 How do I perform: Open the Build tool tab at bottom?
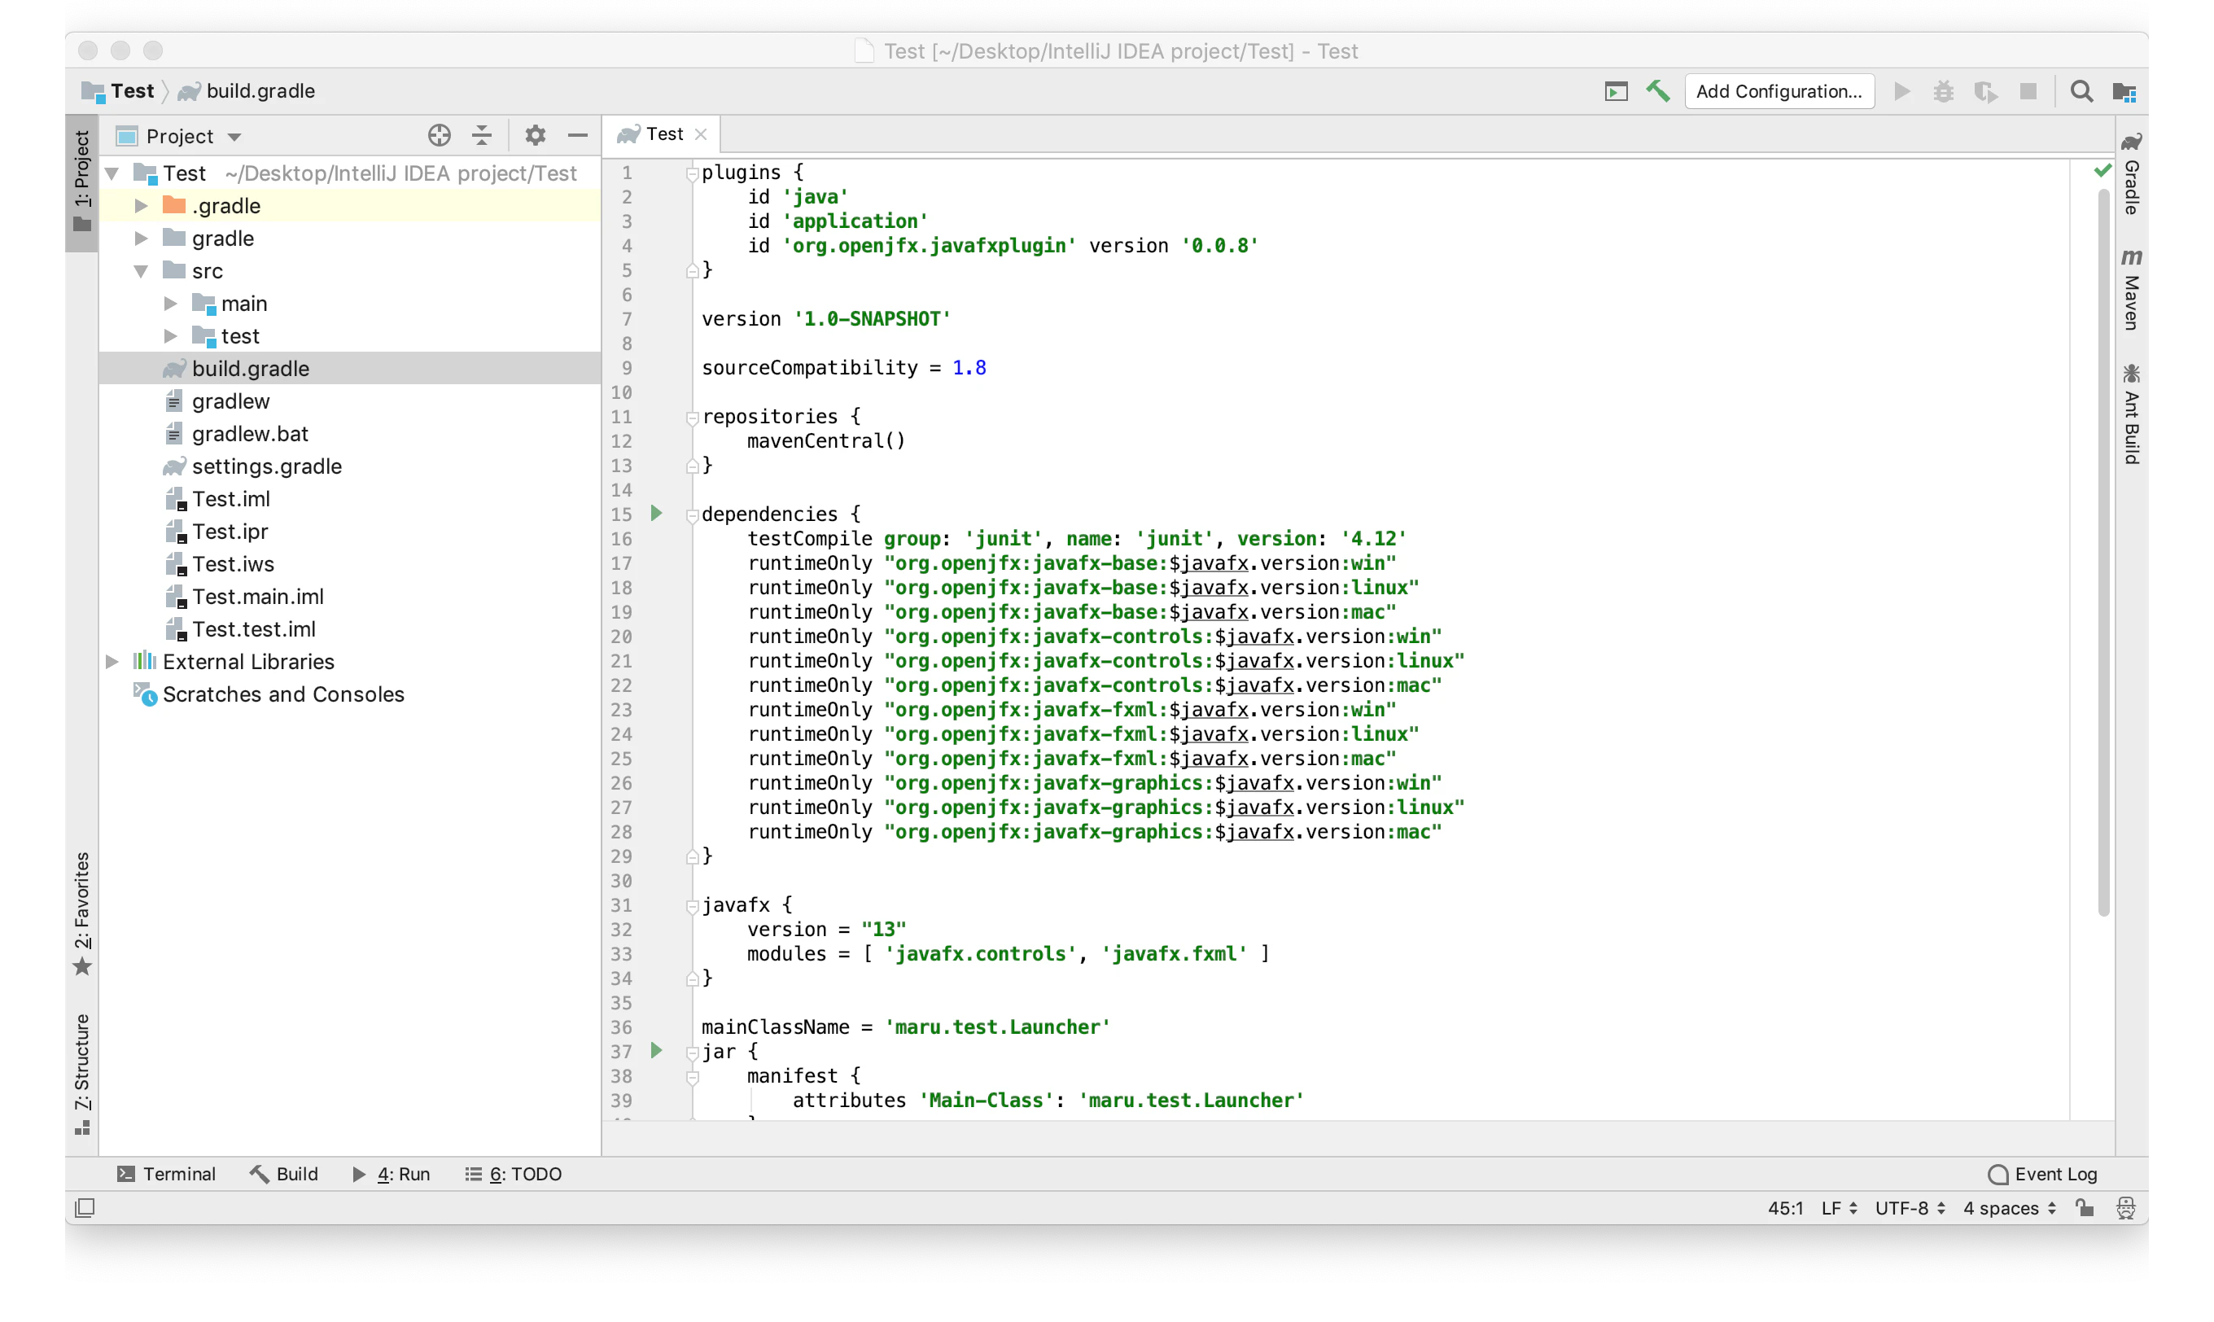point(283,1174)
